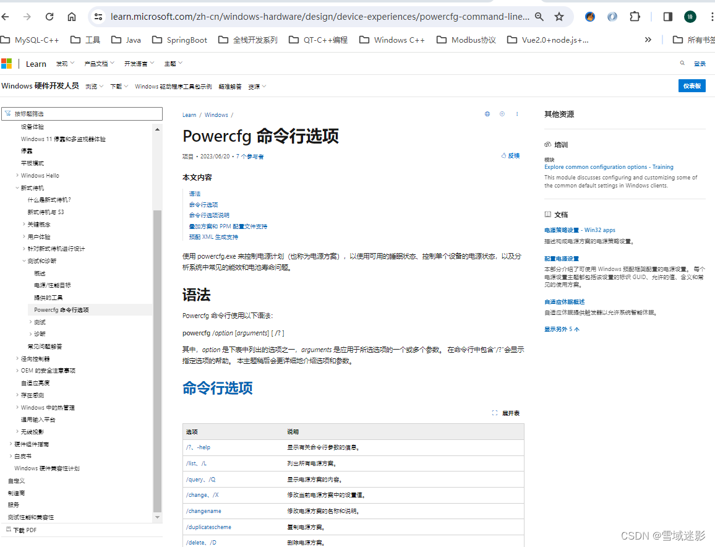Expand the Windows Hello tree node

[17, 175]
